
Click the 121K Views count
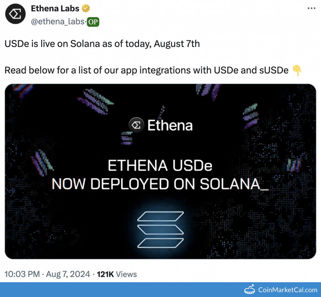click(x=117, y=274)
